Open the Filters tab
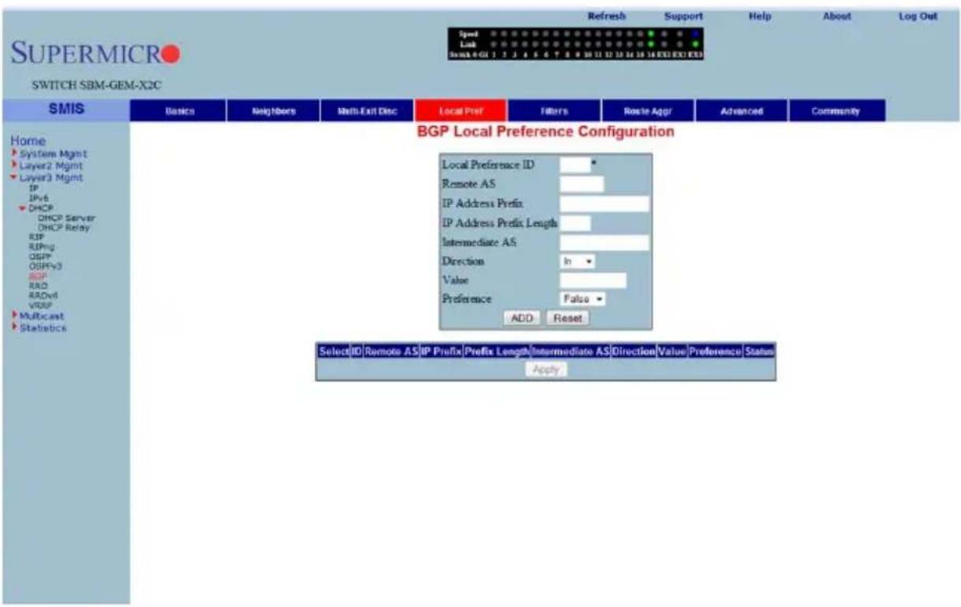 553,111
